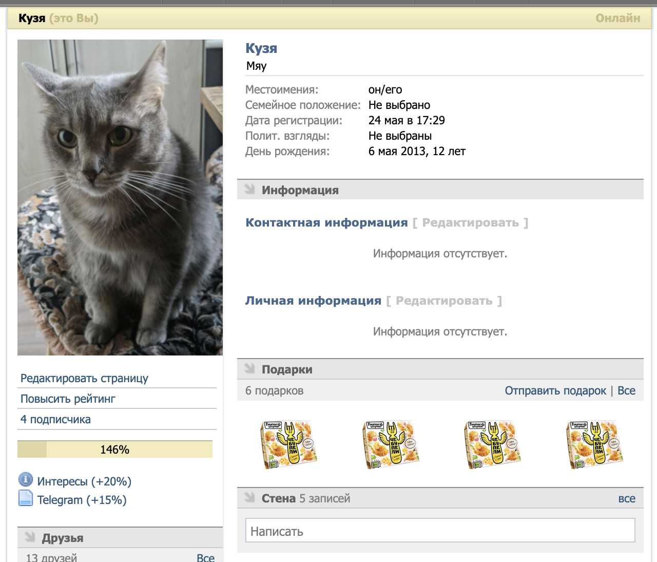Collapse the Стена section arrow

[250, 498]
